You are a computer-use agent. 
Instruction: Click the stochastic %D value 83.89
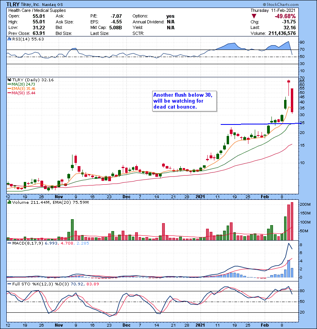click(x=92, y=284)
